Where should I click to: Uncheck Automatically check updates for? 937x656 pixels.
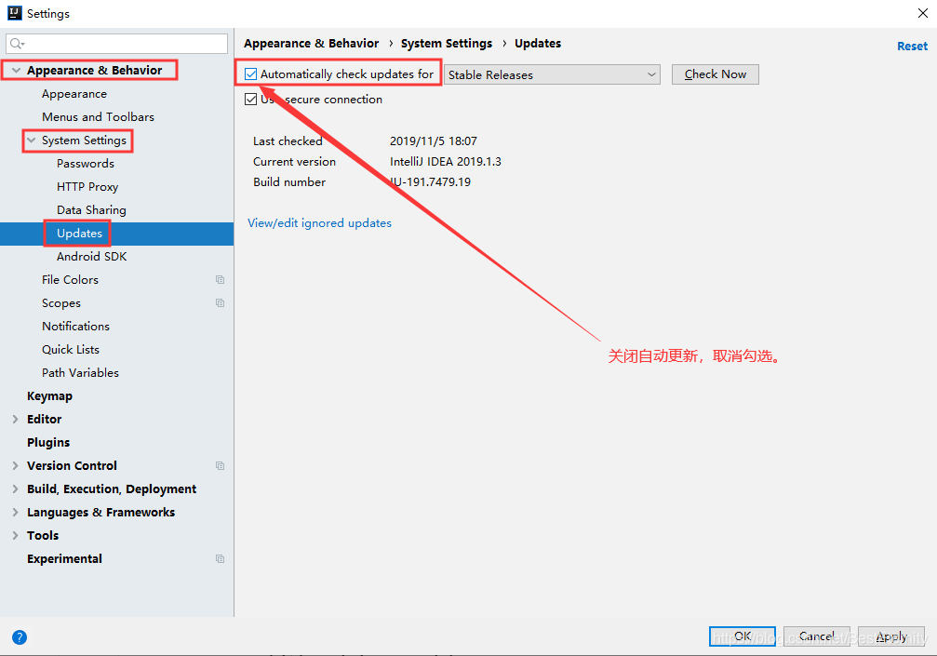click(x=251, y=74)
